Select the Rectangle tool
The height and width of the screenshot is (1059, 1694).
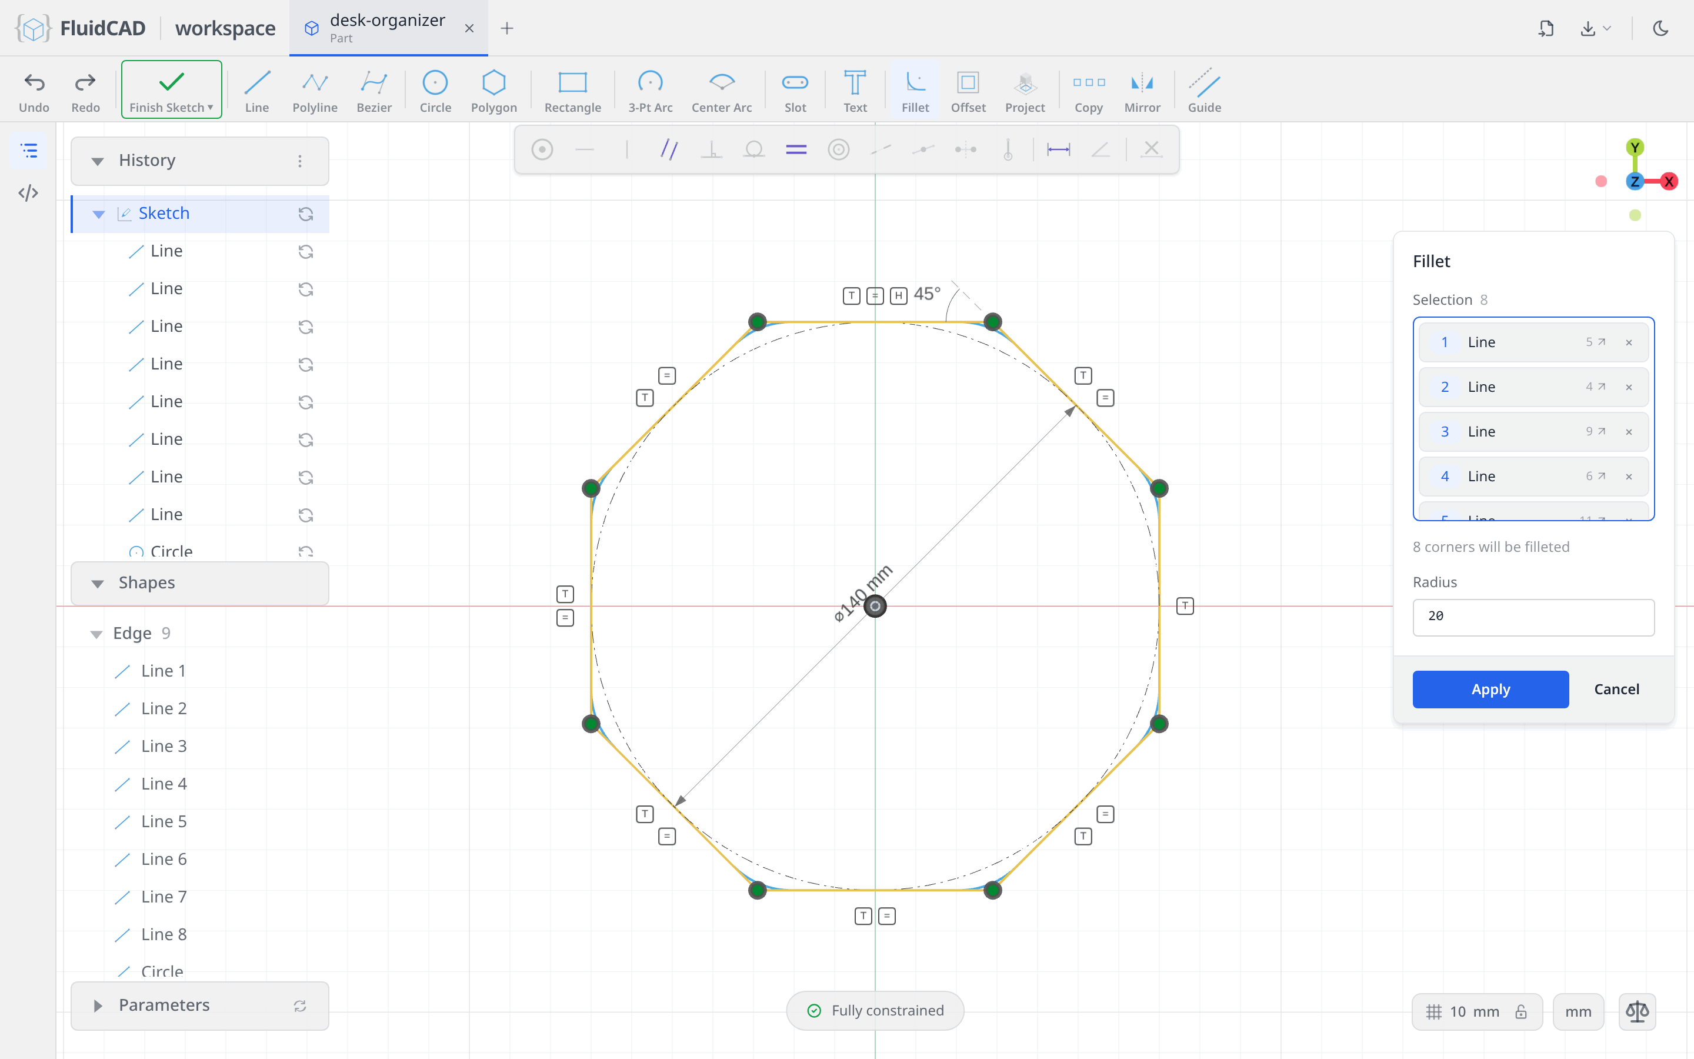tap(572, 91)
